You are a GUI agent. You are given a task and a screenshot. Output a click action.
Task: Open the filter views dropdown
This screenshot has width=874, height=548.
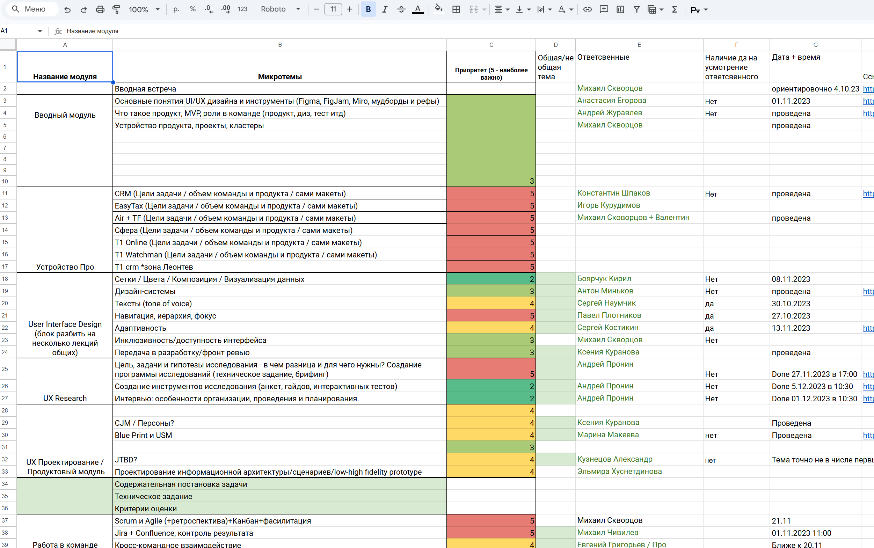click(655, 9)
